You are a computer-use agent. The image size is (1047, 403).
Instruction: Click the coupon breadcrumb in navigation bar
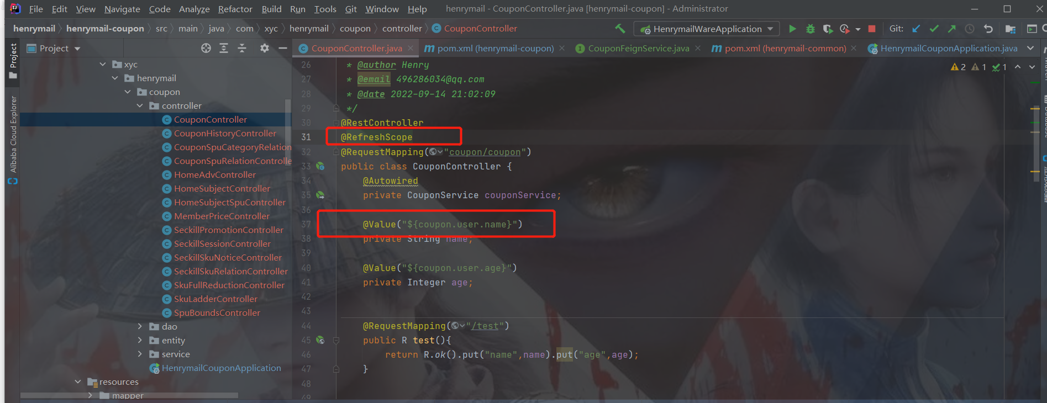click(x=355, y=29)
